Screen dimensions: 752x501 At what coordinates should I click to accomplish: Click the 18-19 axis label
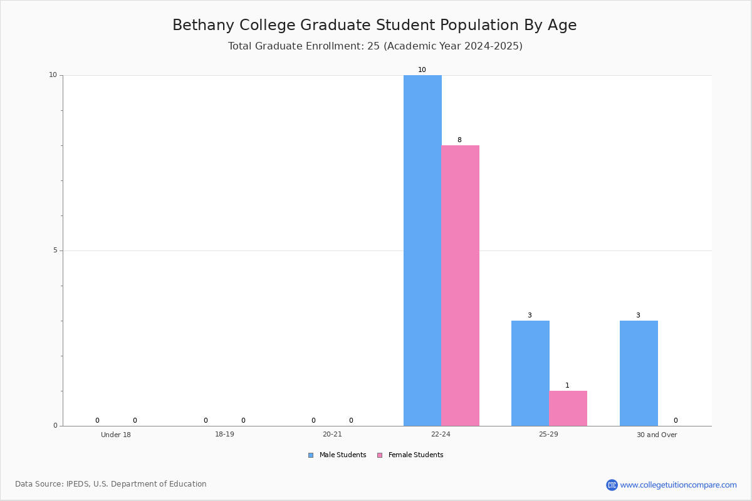pos(224,435)
